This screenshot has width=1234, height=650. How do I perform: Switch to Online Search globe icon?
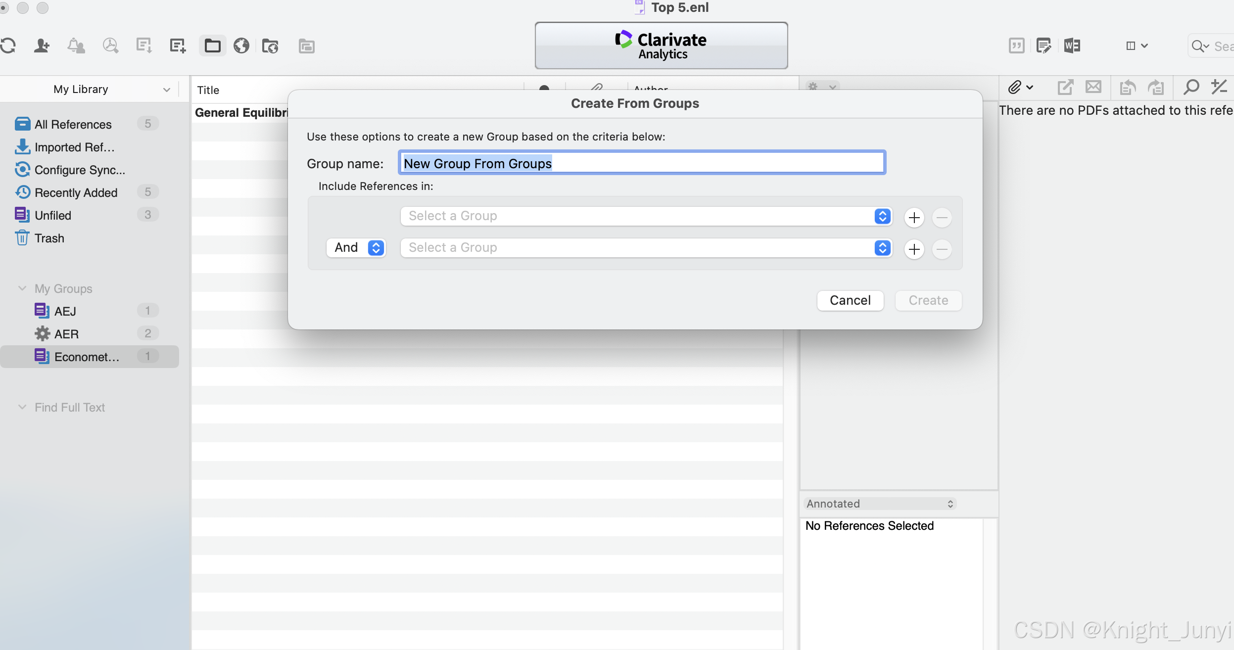point(241,46)
